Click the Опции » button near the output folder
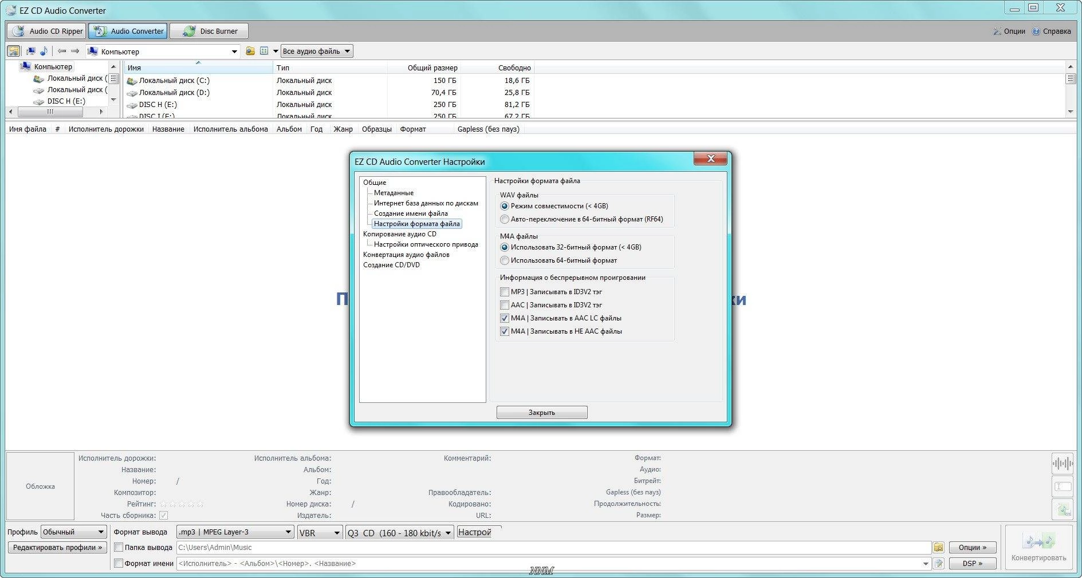Image resolution: width=1082 pixels, height=578 pixels. pyautogui.click(x=973, y=547)
